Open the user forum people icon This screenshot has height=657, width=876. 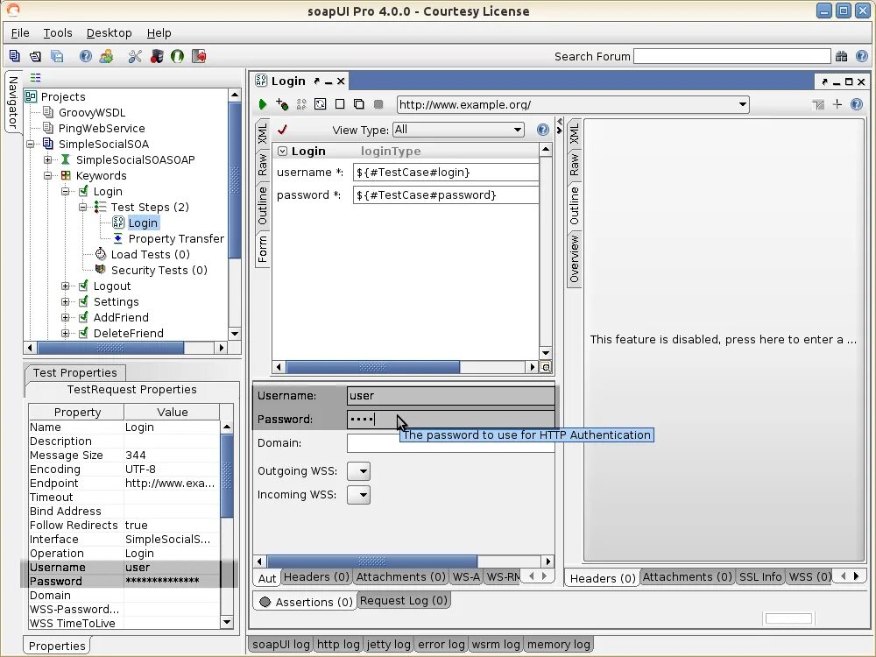point(106,56)
